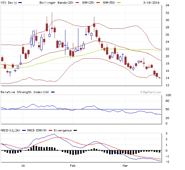The height and width of the screenshot is (170, 185).
Task: Click the 100 value on the RSI axis
Action: 168,95
